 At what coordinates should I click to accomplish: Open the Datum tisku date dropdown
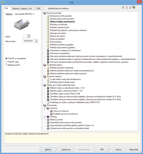coord(36,41)
